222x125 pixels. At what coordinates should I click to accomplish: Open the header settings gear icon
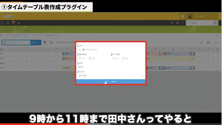[172, 23]
